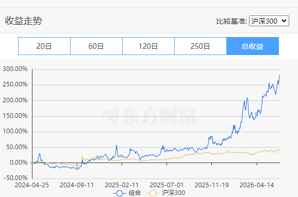Click the 2025-07-01 date label
The image size is (298, 197).
[167, 185]
